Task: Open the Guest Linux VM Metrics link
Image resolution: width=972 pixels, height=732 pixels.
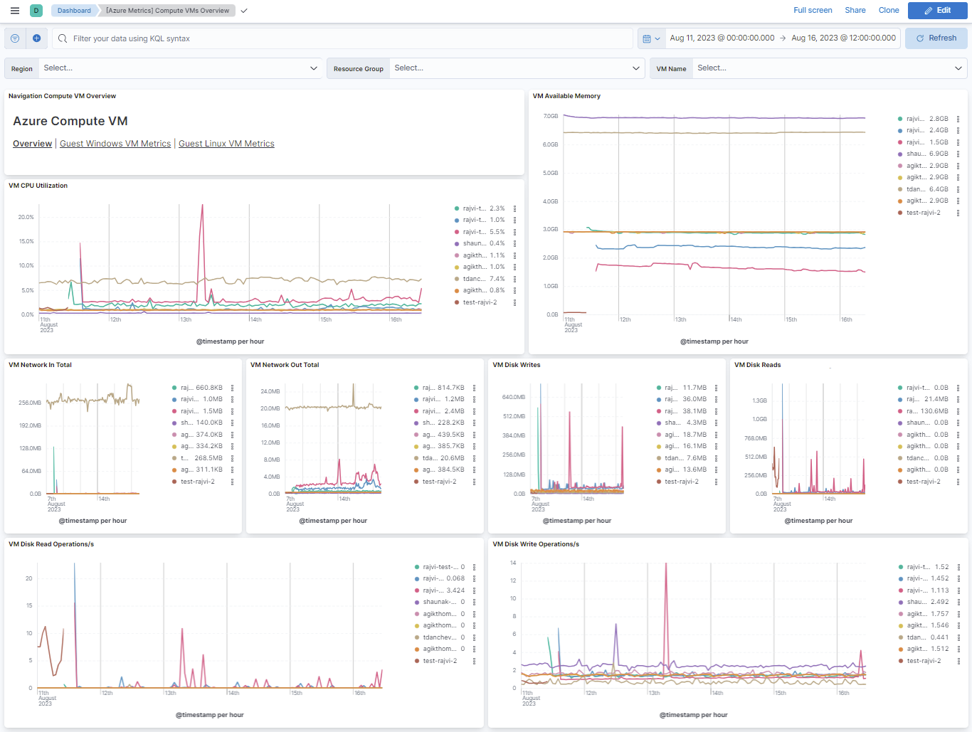Action: coord(226,144)
